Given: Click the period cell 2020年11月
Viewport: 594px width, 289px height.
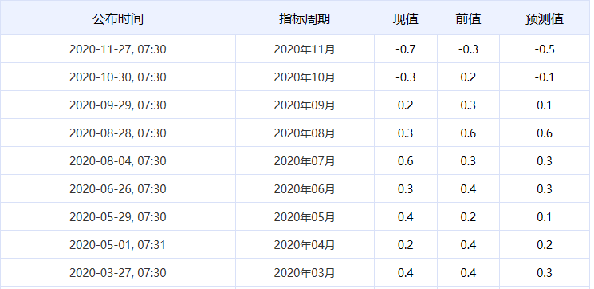Looking at the screenshot, I should [305, 49].
